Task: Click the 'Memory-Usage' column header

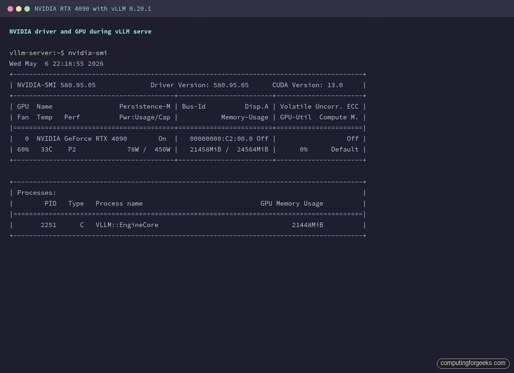Action: click(x=244, y=117)
